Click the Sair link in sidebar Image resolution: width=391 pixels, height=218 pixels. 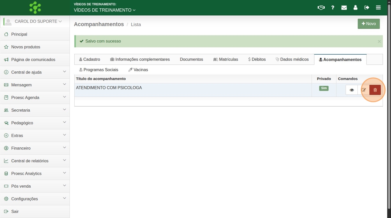tap(15, 211)
